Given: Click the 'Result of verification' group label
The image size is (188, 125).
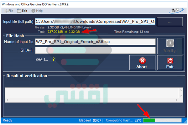Looking at the screenshot, I should click(x=27, y=76).
